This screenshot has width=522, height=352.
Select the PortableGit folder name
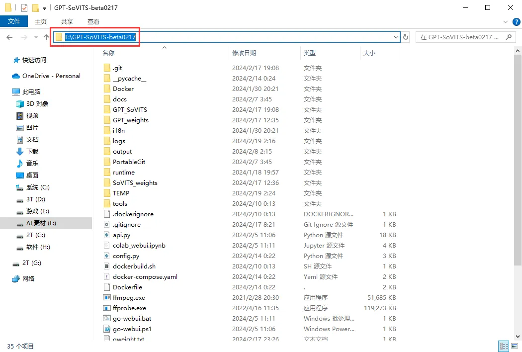129,162
